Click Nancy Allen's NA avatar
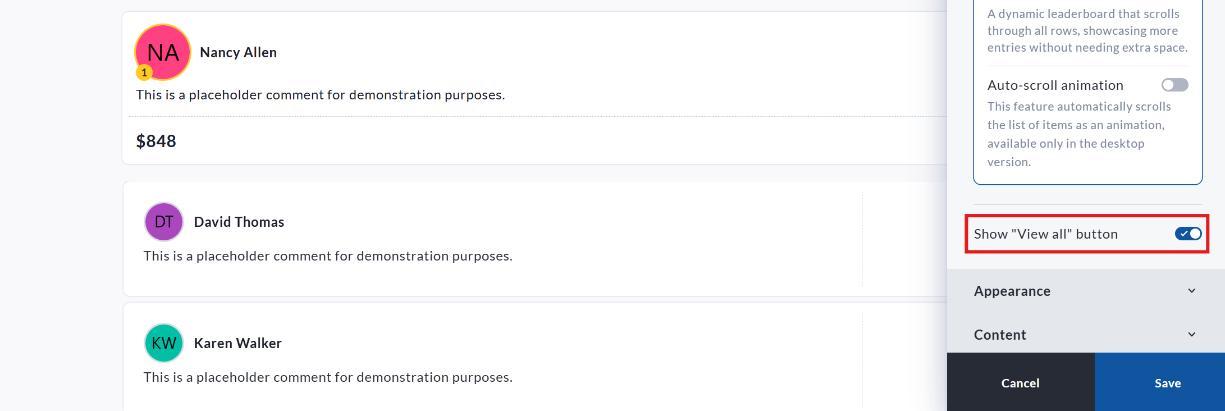 point(163,52)
